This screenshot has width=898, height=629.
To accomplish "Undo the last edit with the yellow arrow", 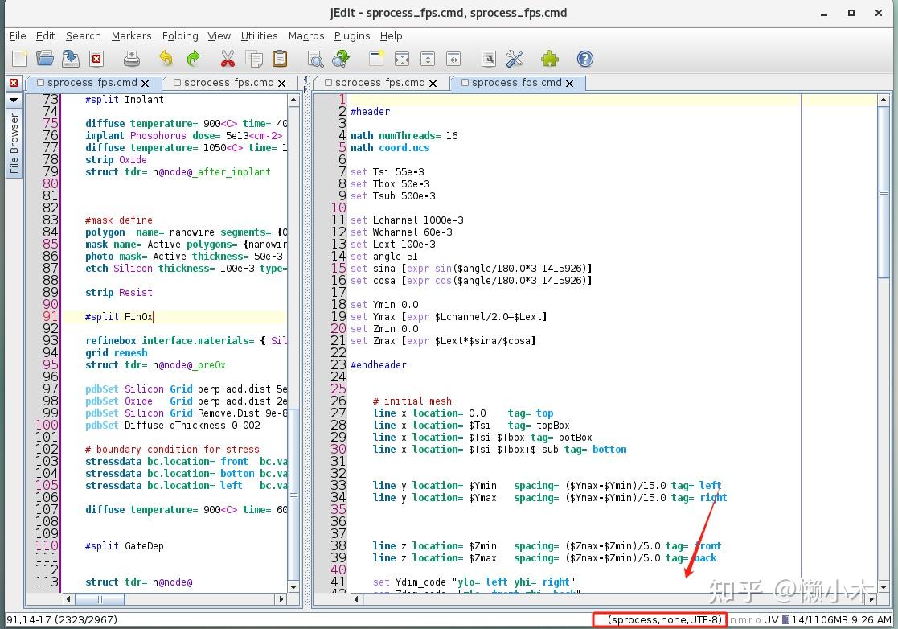I will coord(166,59).
